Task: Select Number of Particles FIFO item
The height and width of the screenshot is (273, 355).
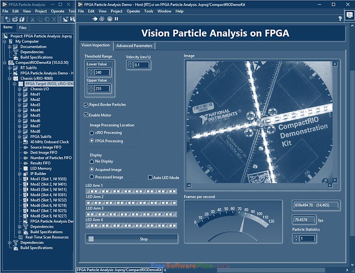Action: [51, 158]
